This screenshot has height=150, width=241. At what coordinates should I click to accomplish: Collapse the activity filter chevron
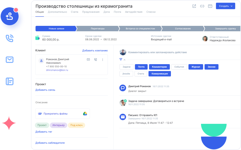(125, 60)
